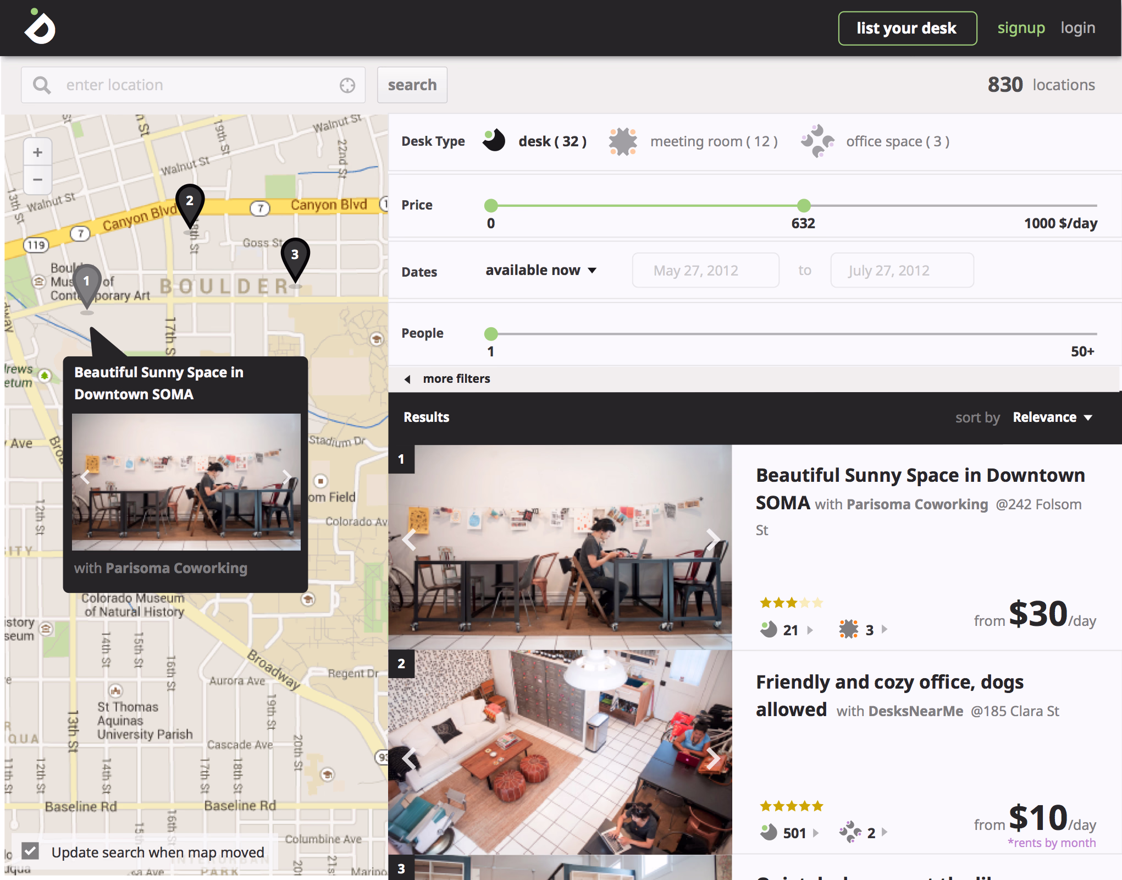Click the DesksNearMe logo icon

pos(40,26)
